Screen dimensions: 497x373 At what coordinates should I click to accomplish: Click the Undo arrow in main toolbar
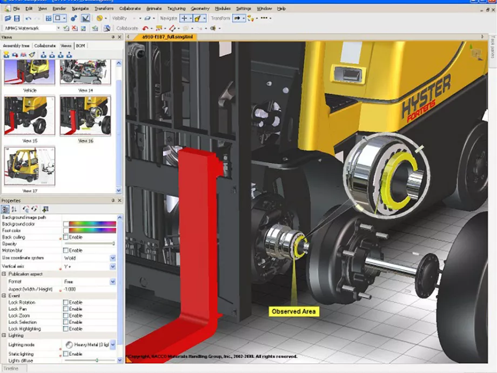point(28,18)
